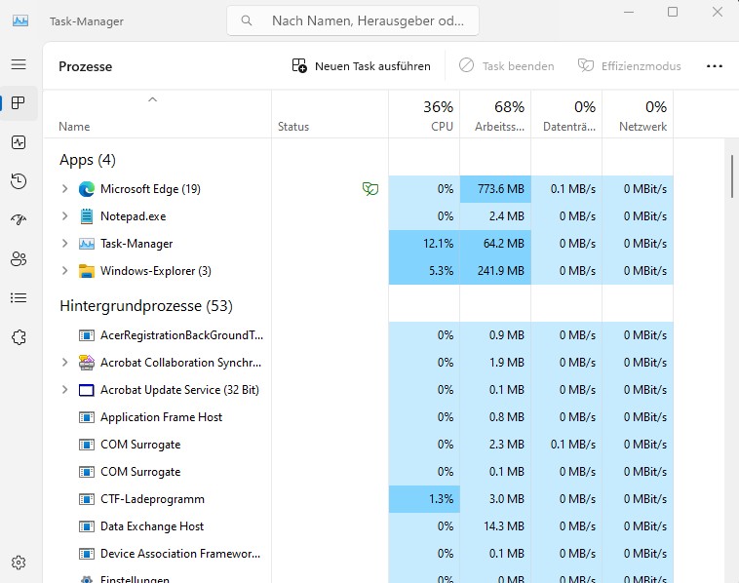This screenshot has height=583, width=739.
Task: Click the 12.1% CPU cell
Action: click(424, 244)
